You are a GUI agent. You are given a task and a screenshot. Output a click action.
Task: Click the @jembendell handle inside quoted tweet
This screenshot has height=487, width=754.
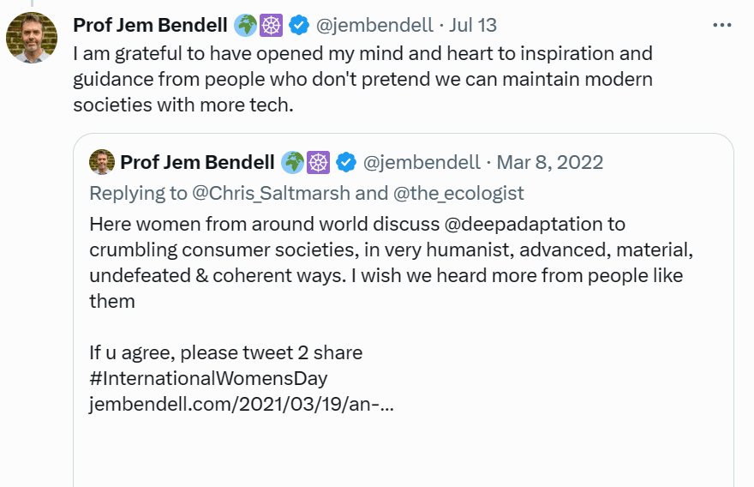coord(421,162)
